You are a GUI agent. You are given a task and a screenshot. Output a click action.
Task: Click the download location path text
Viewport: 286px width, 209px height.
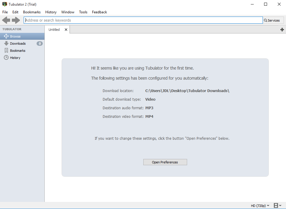click(x=187, y=91)
